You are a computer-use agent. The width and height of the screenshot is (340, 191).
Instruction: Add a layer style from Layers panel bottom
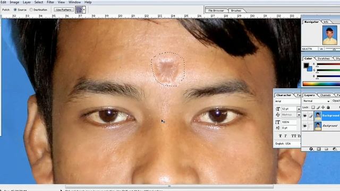pos(311,149)
